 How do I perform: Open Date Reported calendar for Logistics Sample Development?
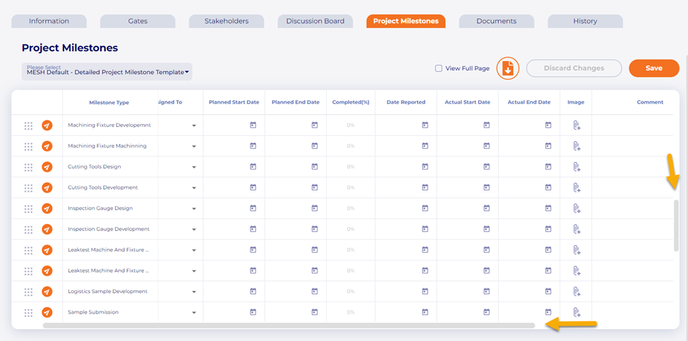click(x=425, y=292)
